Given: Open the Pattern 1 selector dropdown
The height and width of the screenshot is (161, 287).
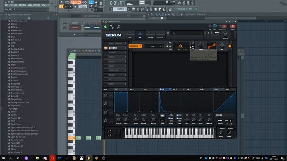Looking at the screenshot, I should click(120, 9).
